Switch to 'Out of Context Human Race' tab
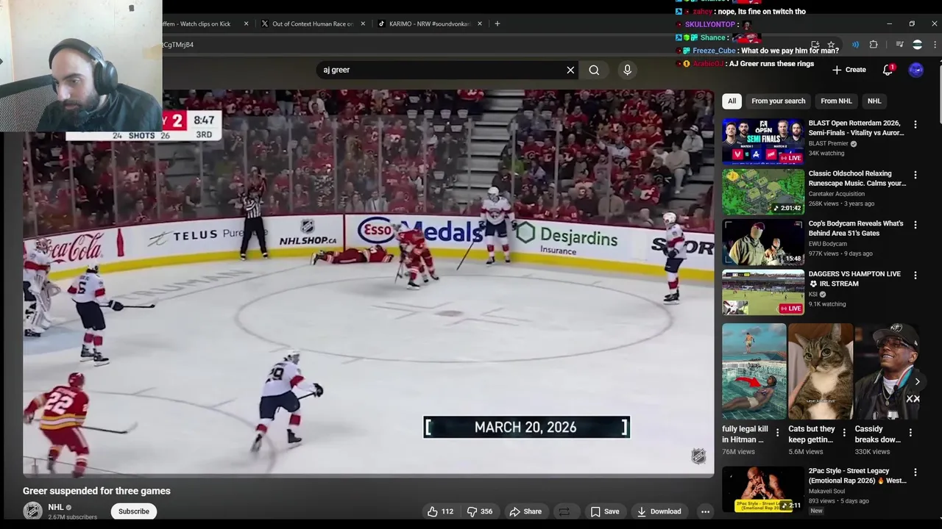The height and width of the screenshot is (529, 942). coord(312,24)
